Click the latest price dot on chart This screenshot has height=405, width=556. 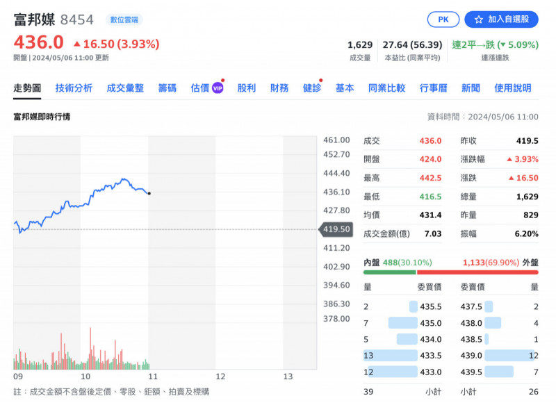[x=149, y=193]
